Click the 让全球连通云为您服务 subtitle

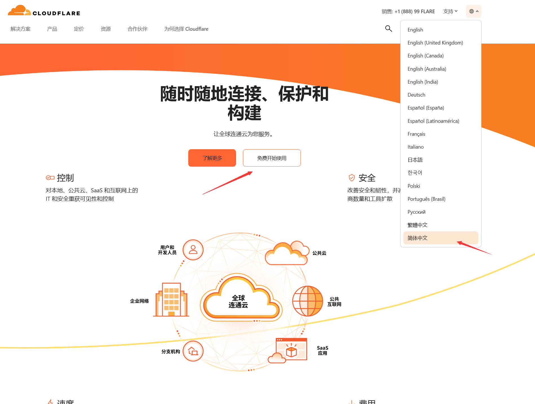(244, 134)
